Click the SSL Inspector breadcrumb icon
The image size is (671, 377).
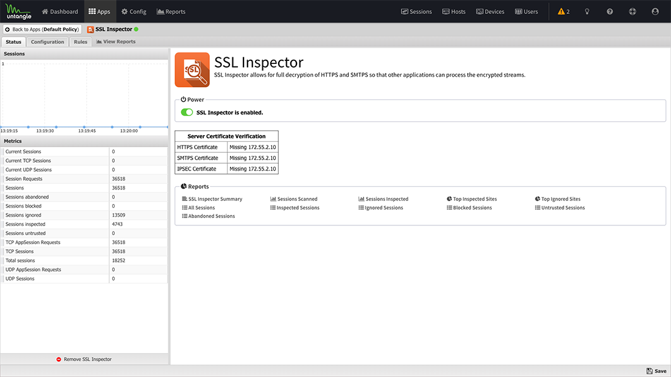point(90,29)
